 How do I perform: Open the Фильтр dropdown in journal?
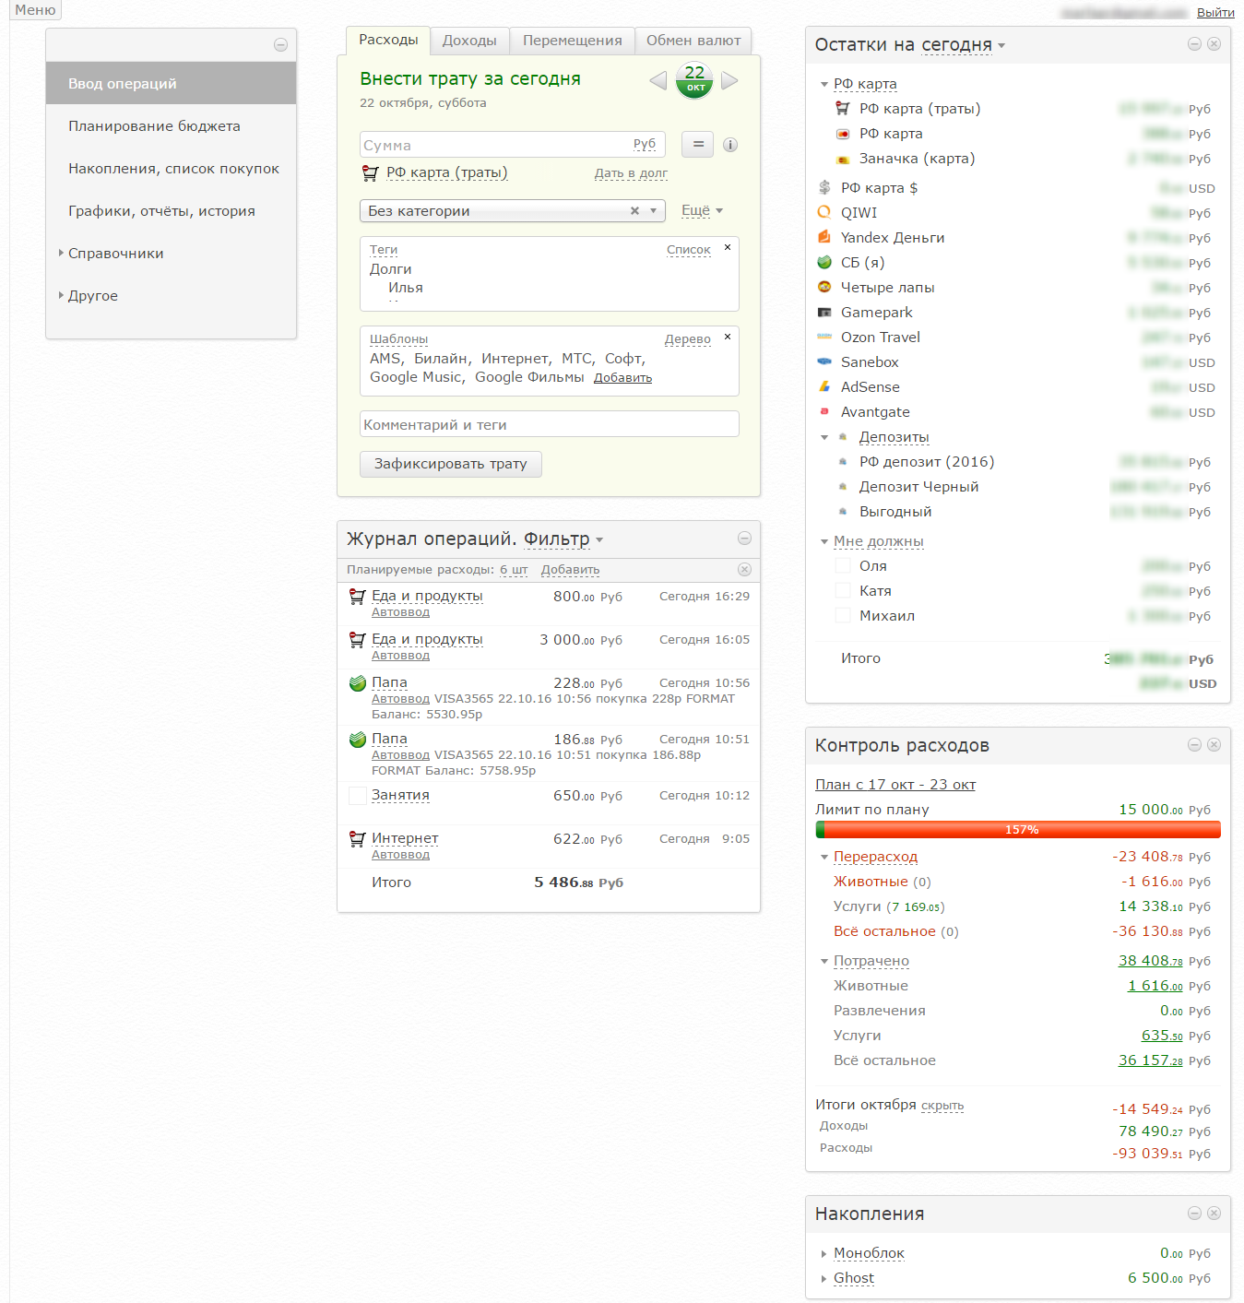[x=563, y=539]
